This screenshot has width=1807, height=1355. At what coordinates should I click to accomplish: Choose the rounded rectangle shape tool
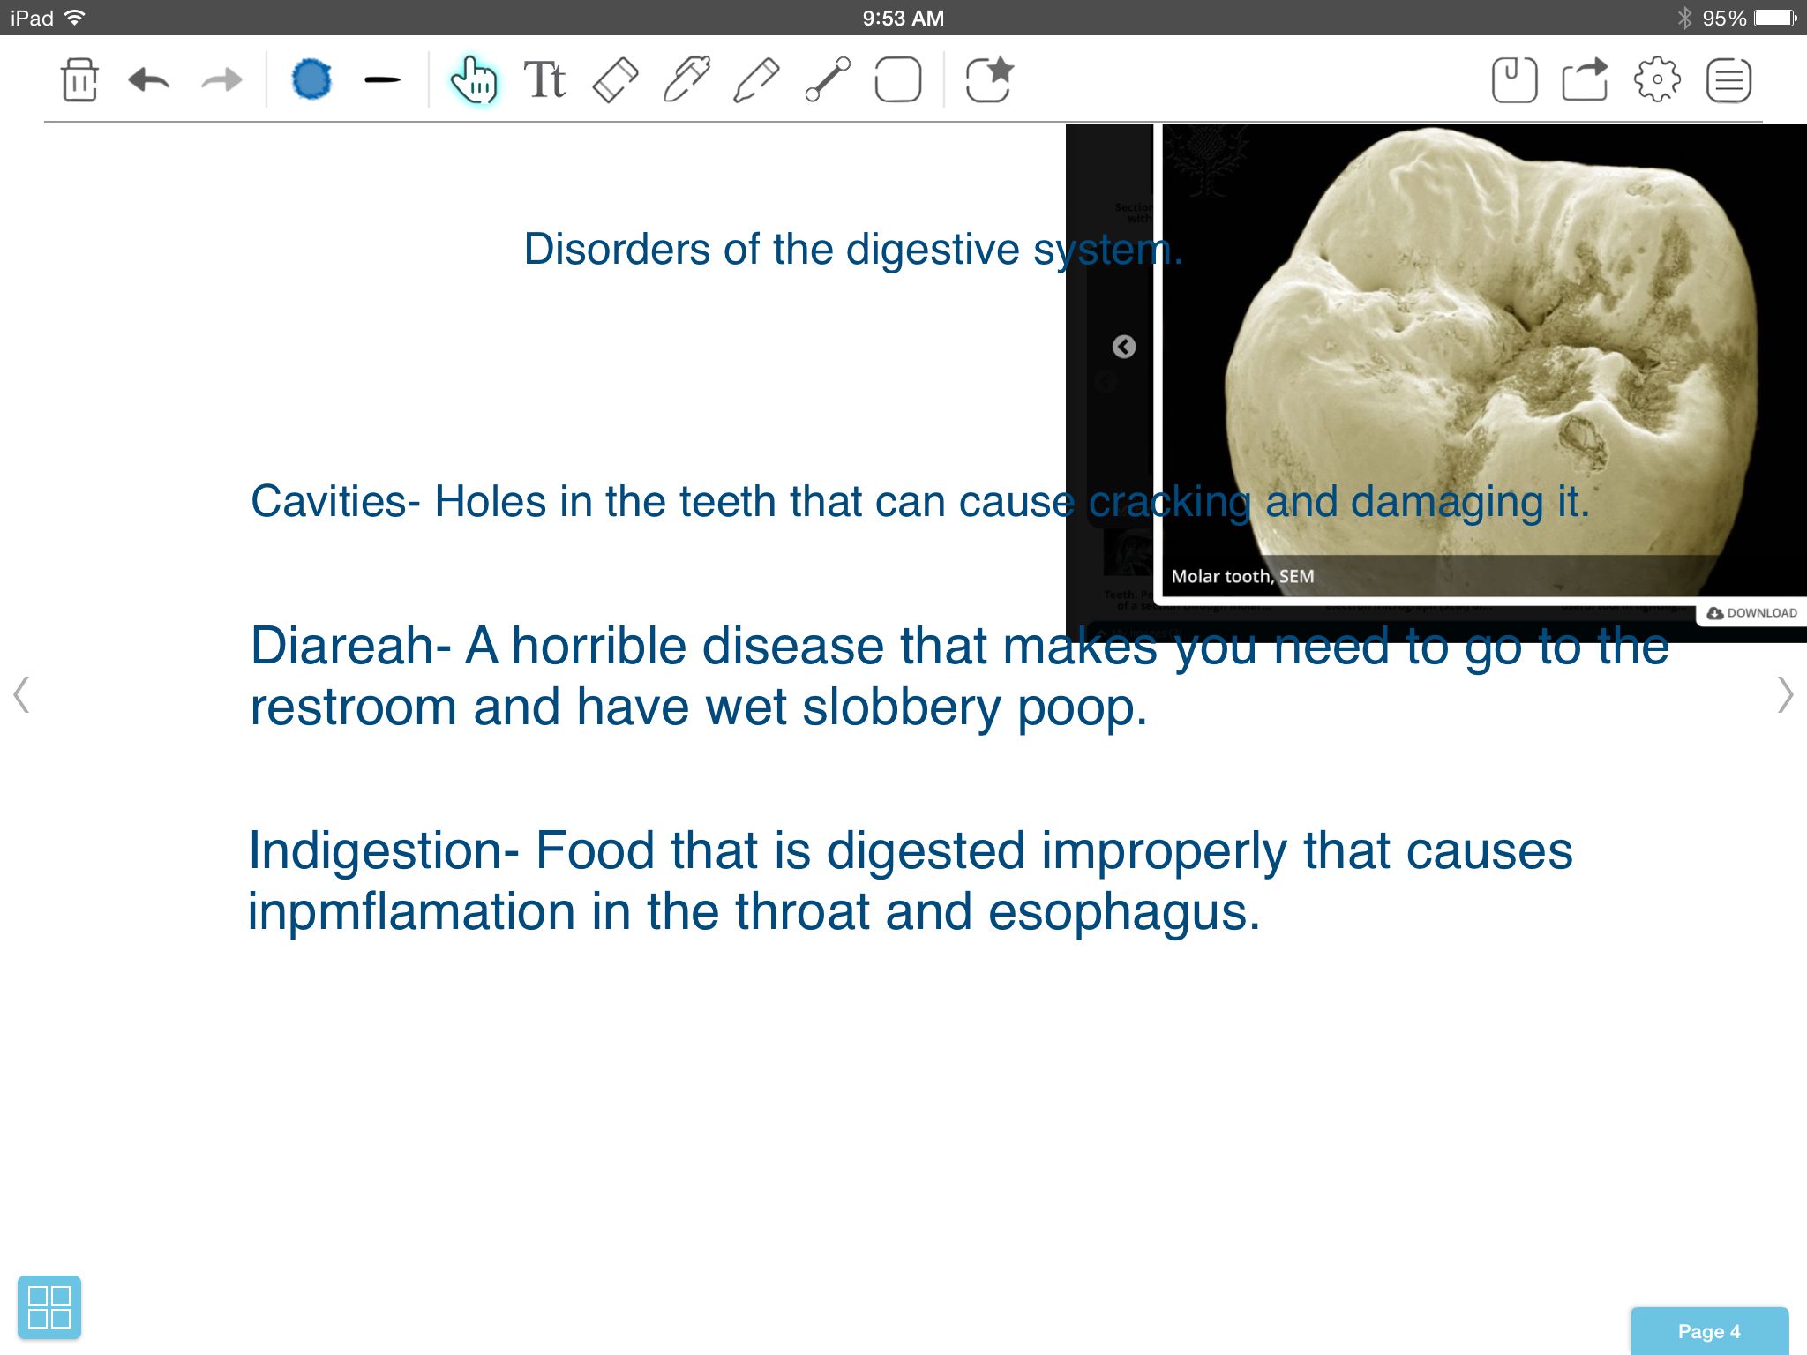[x=897, y=80]
